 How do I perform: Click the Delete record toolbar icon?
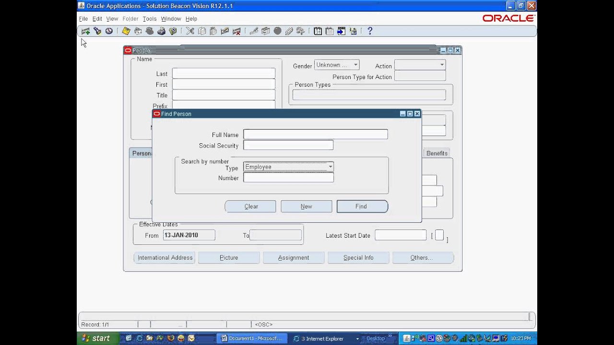236,31
